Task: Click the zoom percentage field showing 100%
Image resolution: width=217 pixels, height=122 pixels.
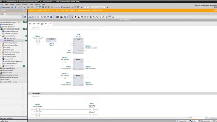Action: tap(197, 118)
